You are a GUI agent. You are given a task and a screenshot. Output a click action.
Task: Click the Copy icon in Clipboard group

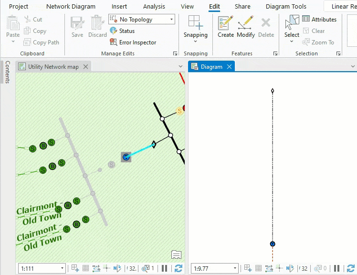click(x=27, y=31)
